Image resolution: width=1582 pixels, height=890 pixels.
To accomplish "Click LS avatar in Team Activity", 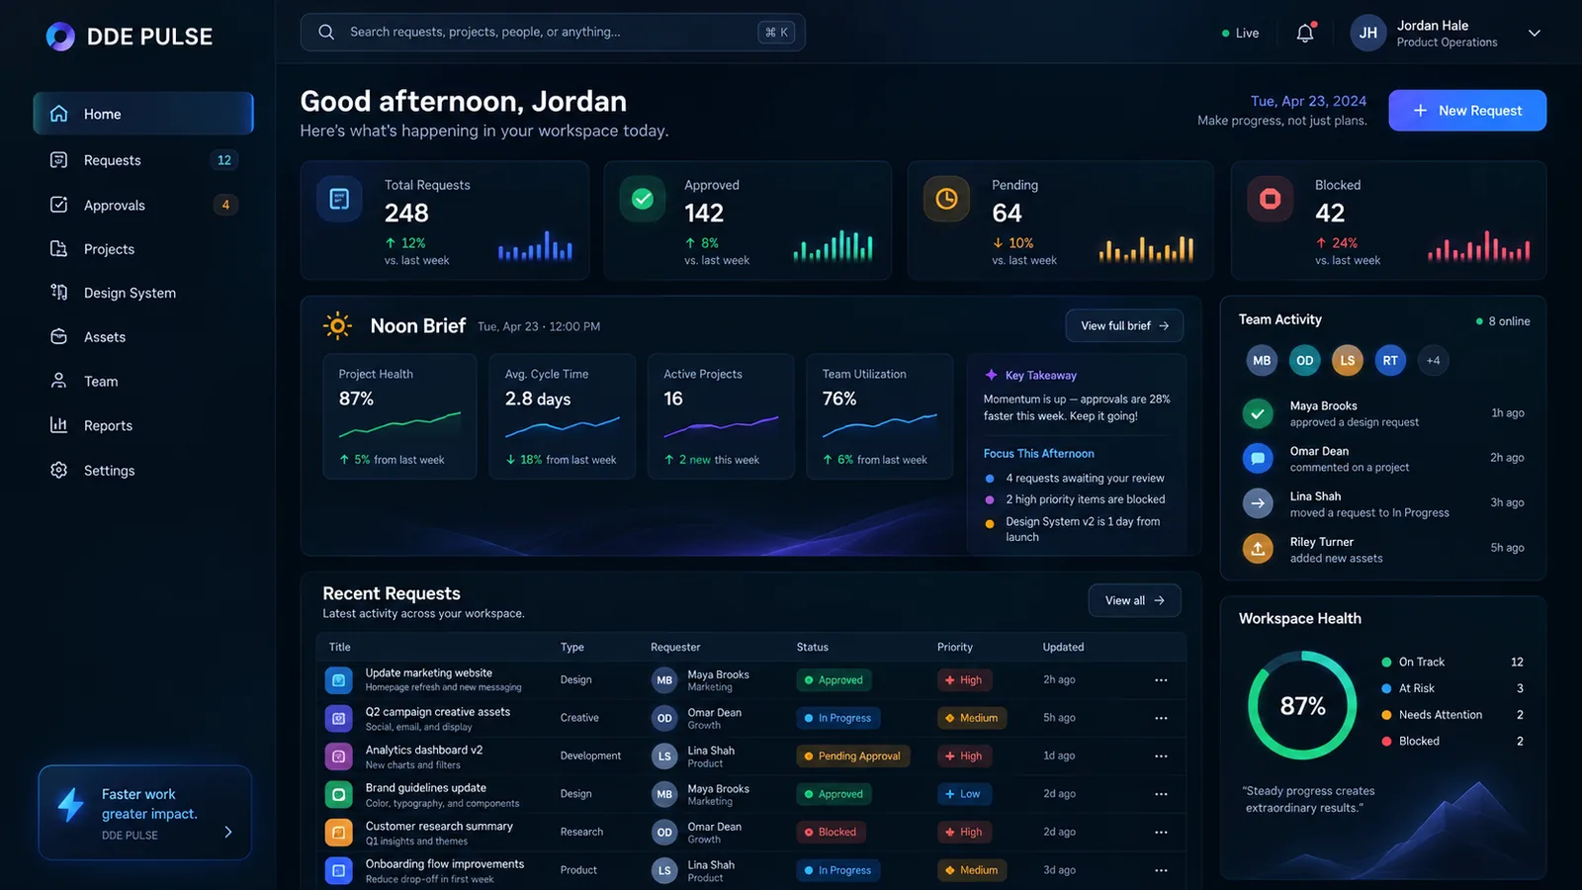I will coord(1348,361).
